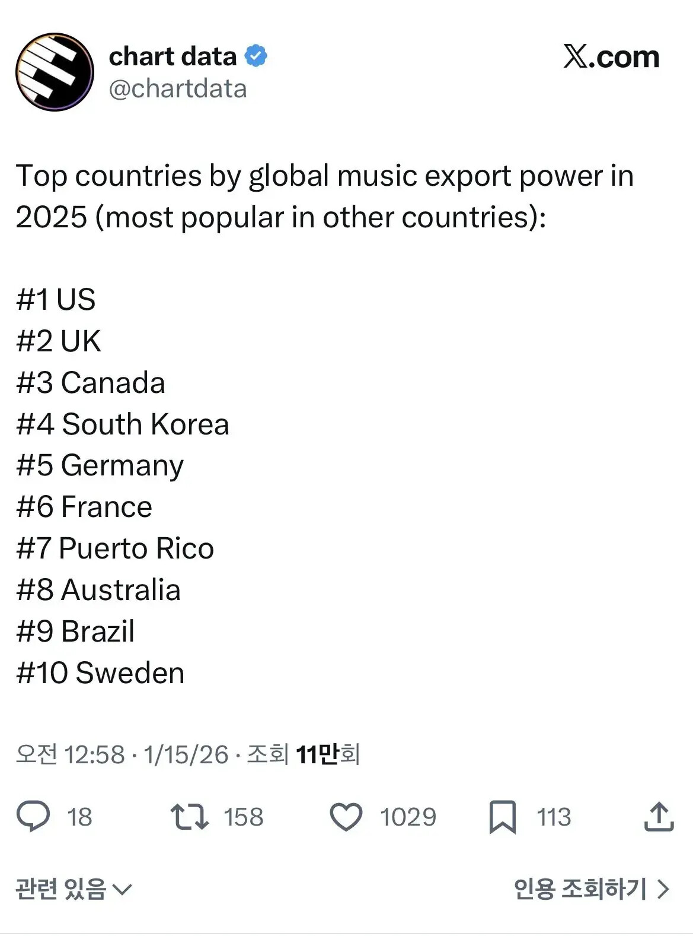Click the right arrow beside 인용 조회하기

point(664,889)
